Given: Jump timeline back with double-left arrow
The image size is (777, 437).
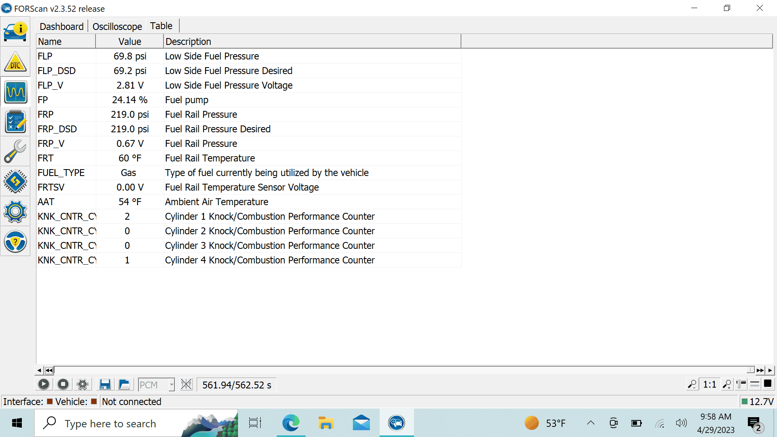Looking at the screenshot, I should [x=49, y=370].
